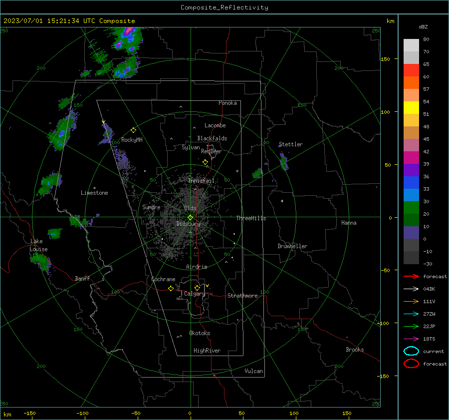Click the dBZ legend heading
This screenshot has height=420, width=449.
tap(423, 26)
